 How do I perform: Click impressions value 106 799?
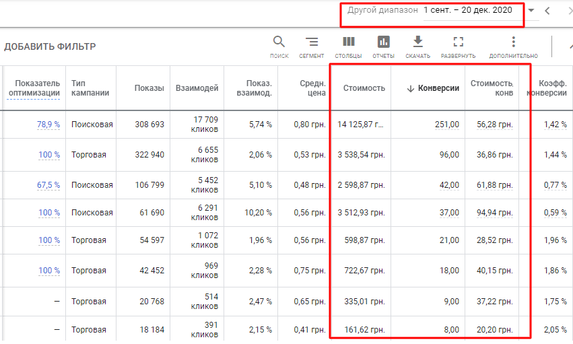(x=149, y=185)
